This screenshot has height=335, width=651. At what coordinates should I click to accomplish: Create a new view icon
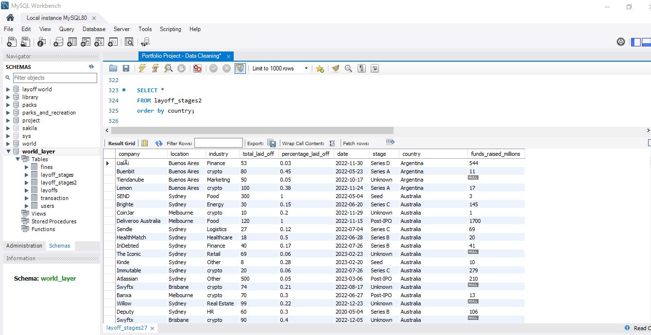point(86,42)
